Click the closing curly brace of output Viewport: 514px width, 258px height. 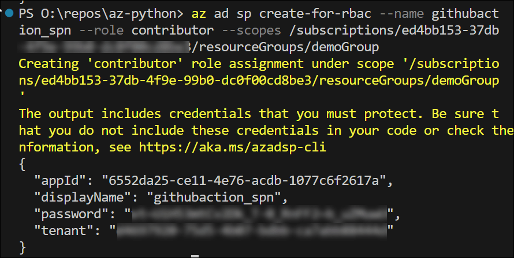23,248
